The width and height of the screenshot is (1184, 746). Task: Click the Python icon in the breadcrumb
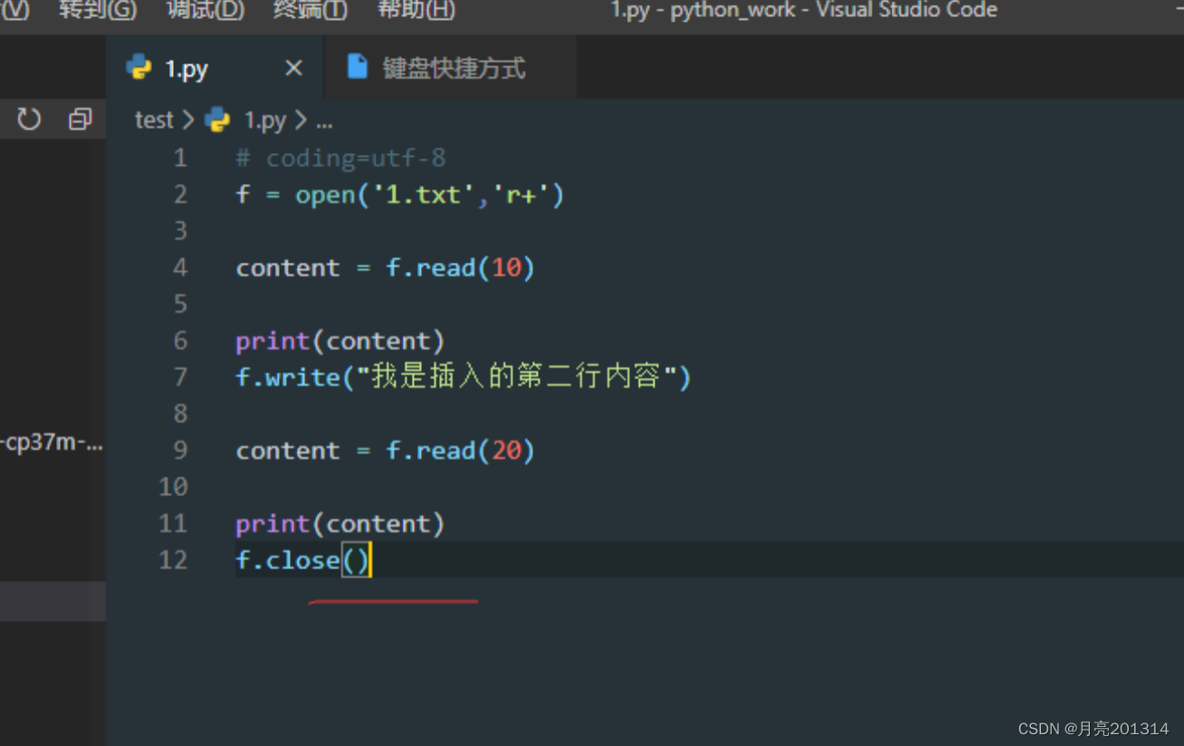(217, 120)
